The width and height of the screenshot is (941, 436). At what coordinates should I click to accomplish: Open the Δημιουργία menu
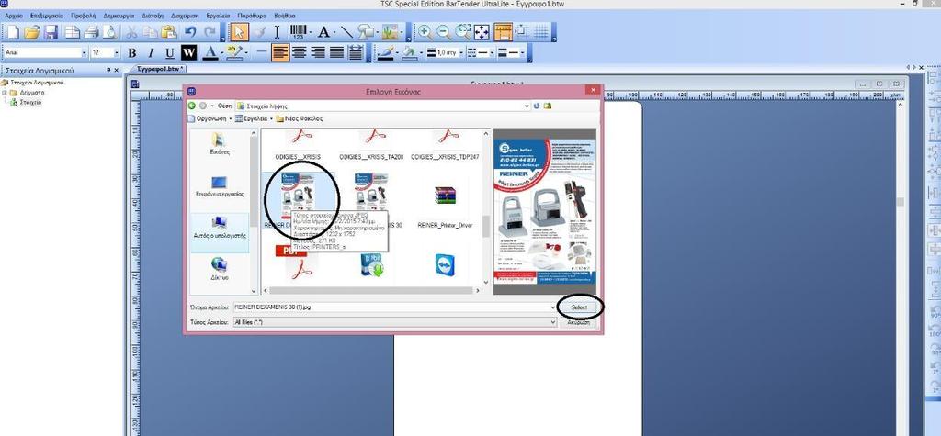point(119,15)
